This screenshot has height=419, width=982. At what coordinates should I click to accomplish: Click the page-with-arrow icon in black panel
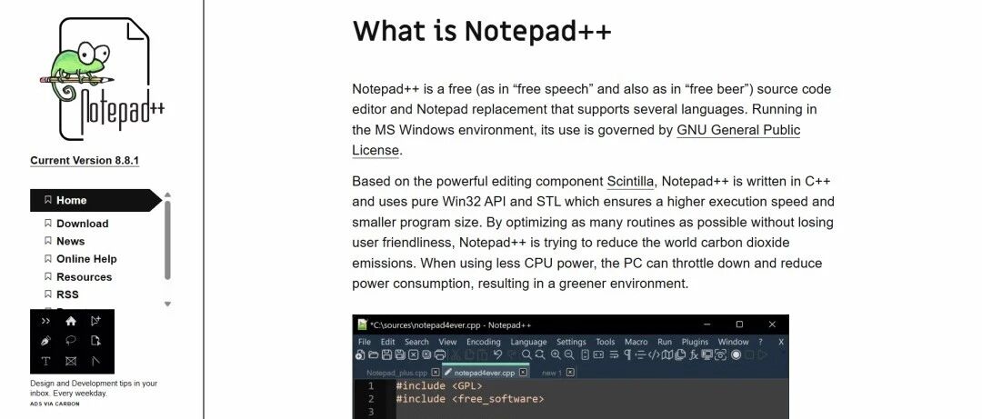[95, 341]
